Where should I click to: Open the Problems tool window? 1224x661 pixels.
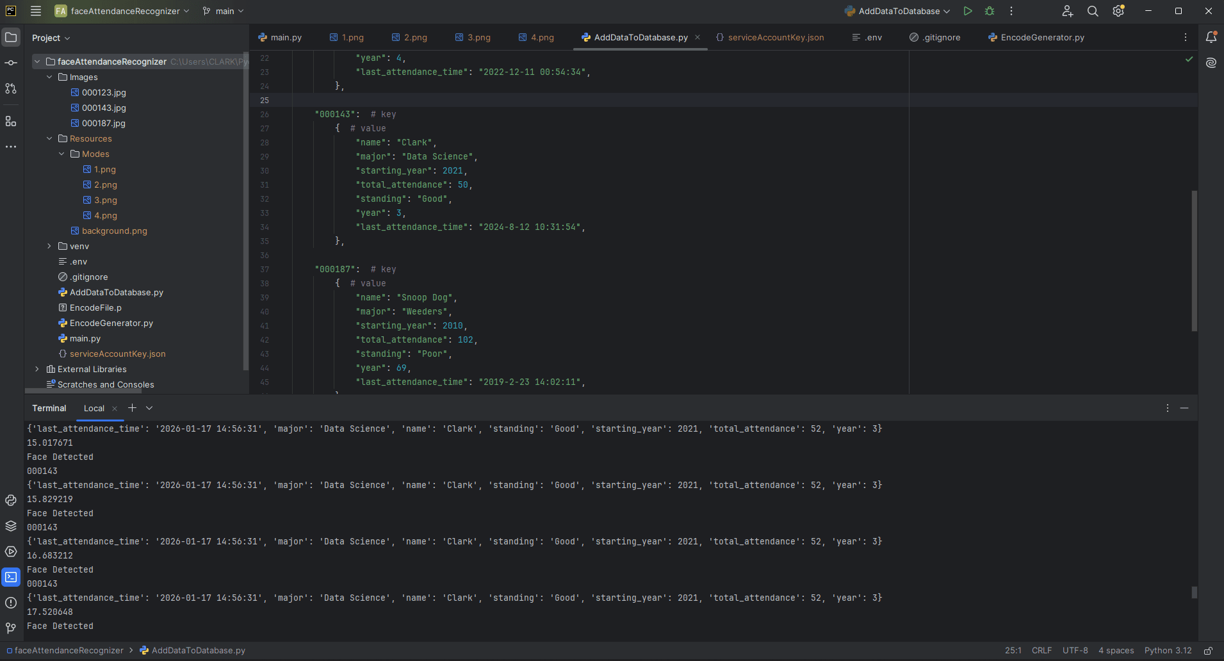(11, 603)
